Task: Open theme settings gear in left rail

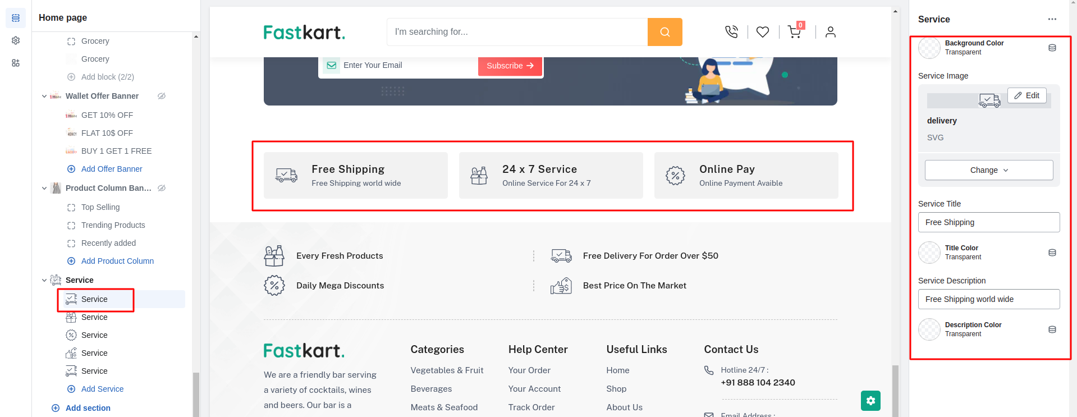Action: 16,40
